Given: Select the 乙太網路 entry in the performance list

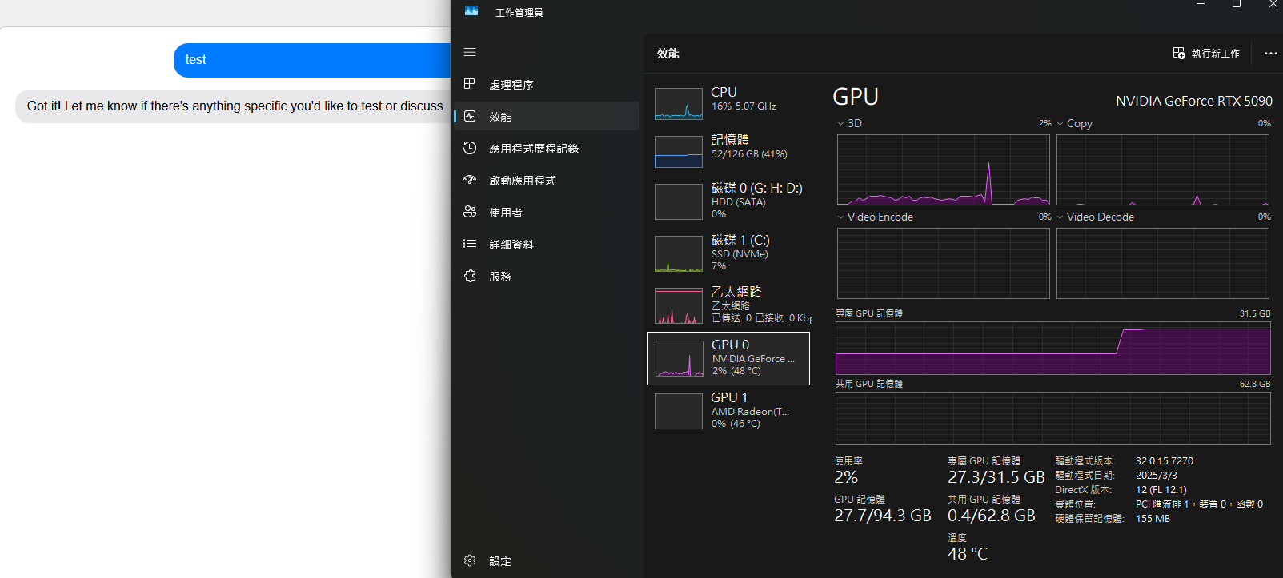Looking at the screenshot, I should 728,305.
